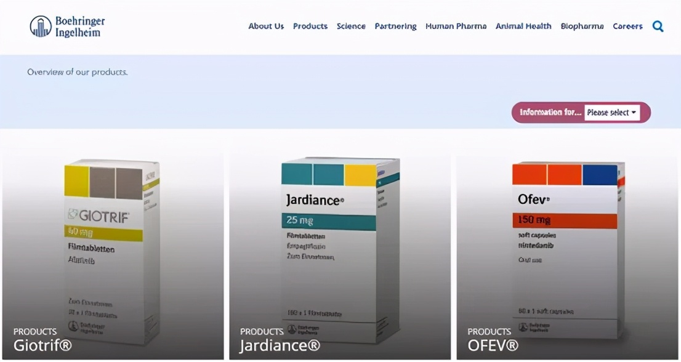The width and height of the screenshot is (681, 362).
Task: Open the Biopharma menu item
Action: point(582,26)
